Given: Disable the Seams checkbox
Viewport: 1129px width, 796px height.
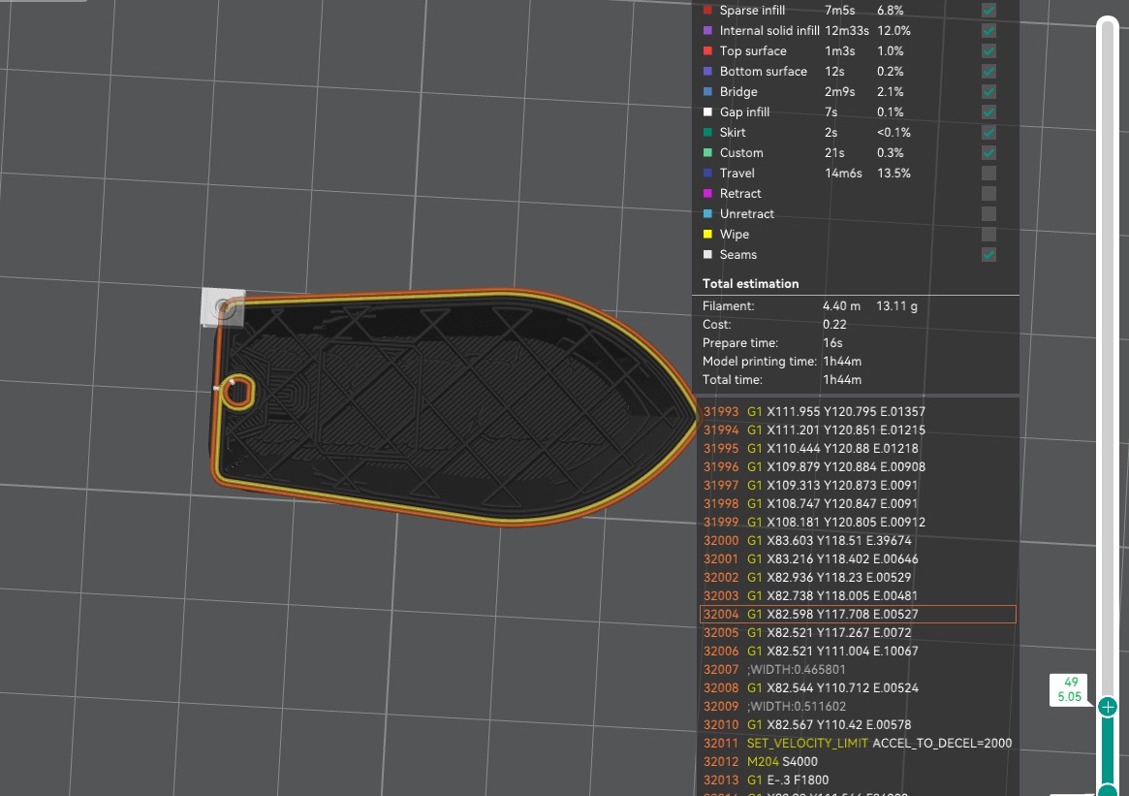Looking at the screenshot, I should pos(988,254).
